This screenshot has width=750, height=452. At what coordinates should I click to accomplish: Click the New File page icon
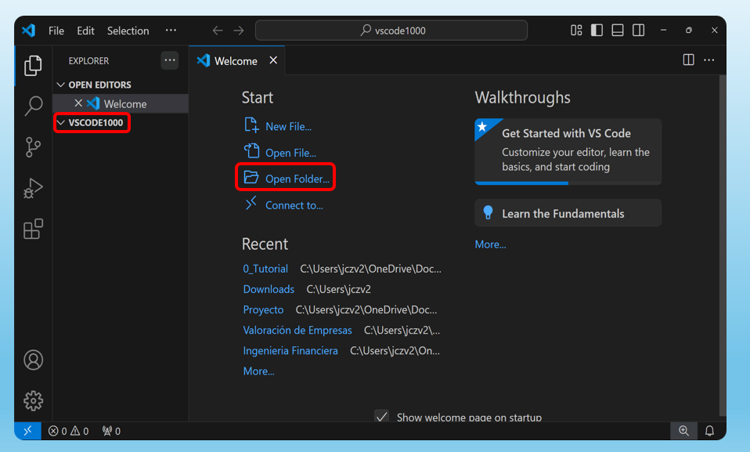(251, 125)
